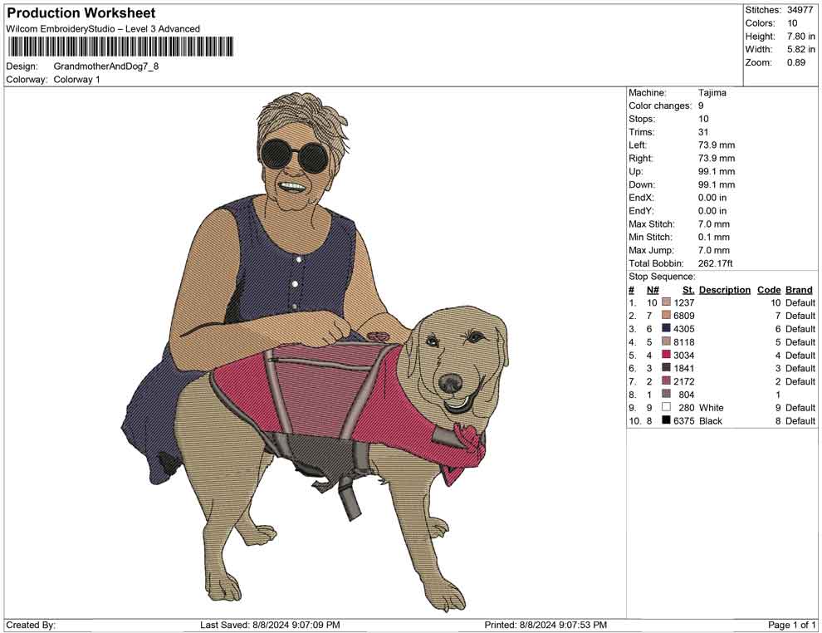Click the Description column header
The width and height of the screenshot is (822, 633).
tap(725, 289)
